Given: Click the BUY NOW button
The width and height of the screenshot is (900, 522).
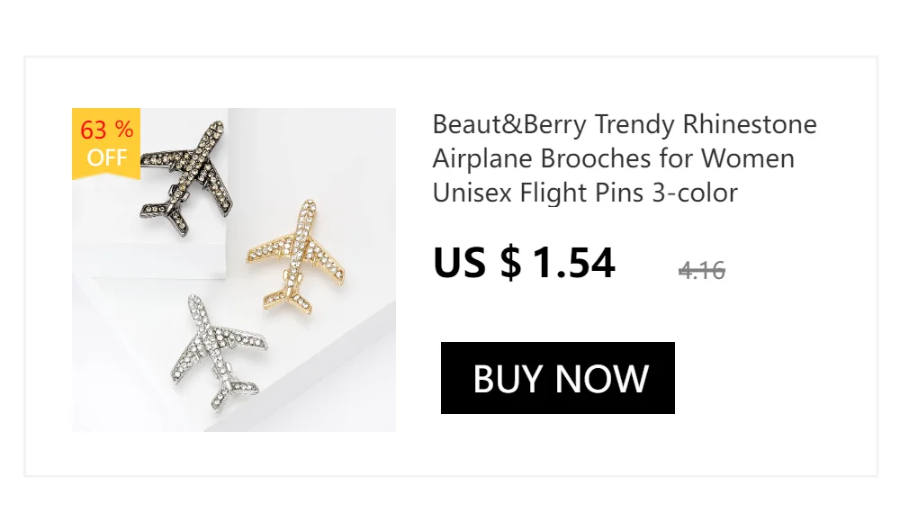Looking at the screenshot, I should pyautogui.click(x=557, y=378).
